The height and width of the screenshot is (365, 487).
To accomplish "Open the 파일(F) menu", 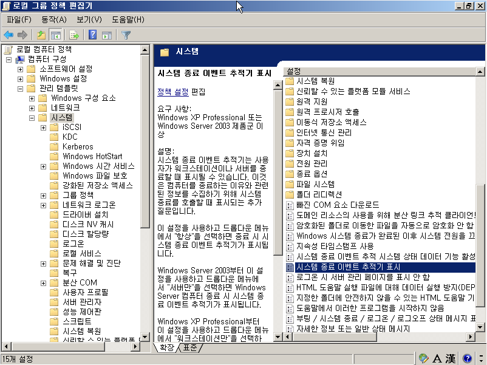I will 19,19.
